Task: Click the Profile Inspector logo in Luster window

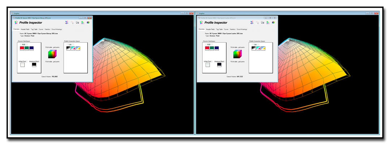Action: pos(201,22)
